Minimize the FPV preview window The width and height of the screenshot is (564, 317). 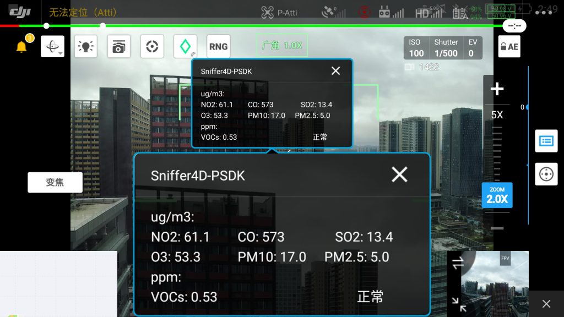pyautogui.click(x=459, y=304)
